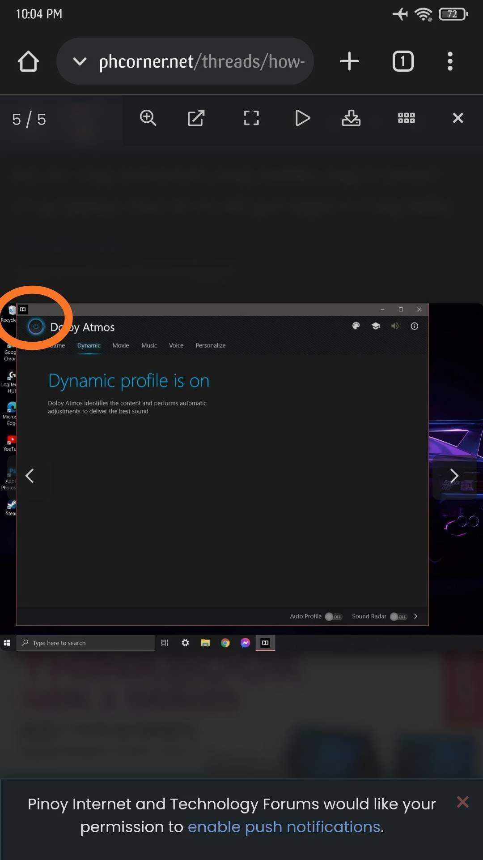The width and height of the screenshot is (483, 860).
Task: Click the Type here to search box
Action: pyautogui.click(x=86, y=643)
